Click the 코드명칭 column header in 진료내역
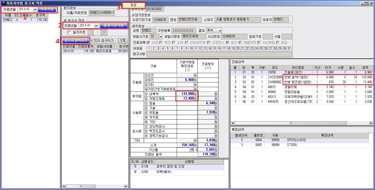 pos(297,67)
